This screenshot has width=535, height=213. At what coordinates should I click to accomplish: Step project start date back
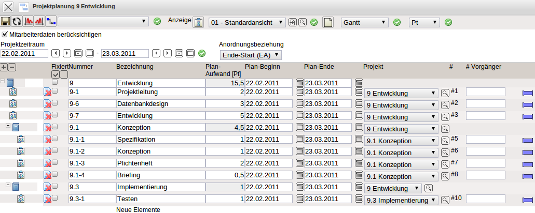(x=56, y=53)
